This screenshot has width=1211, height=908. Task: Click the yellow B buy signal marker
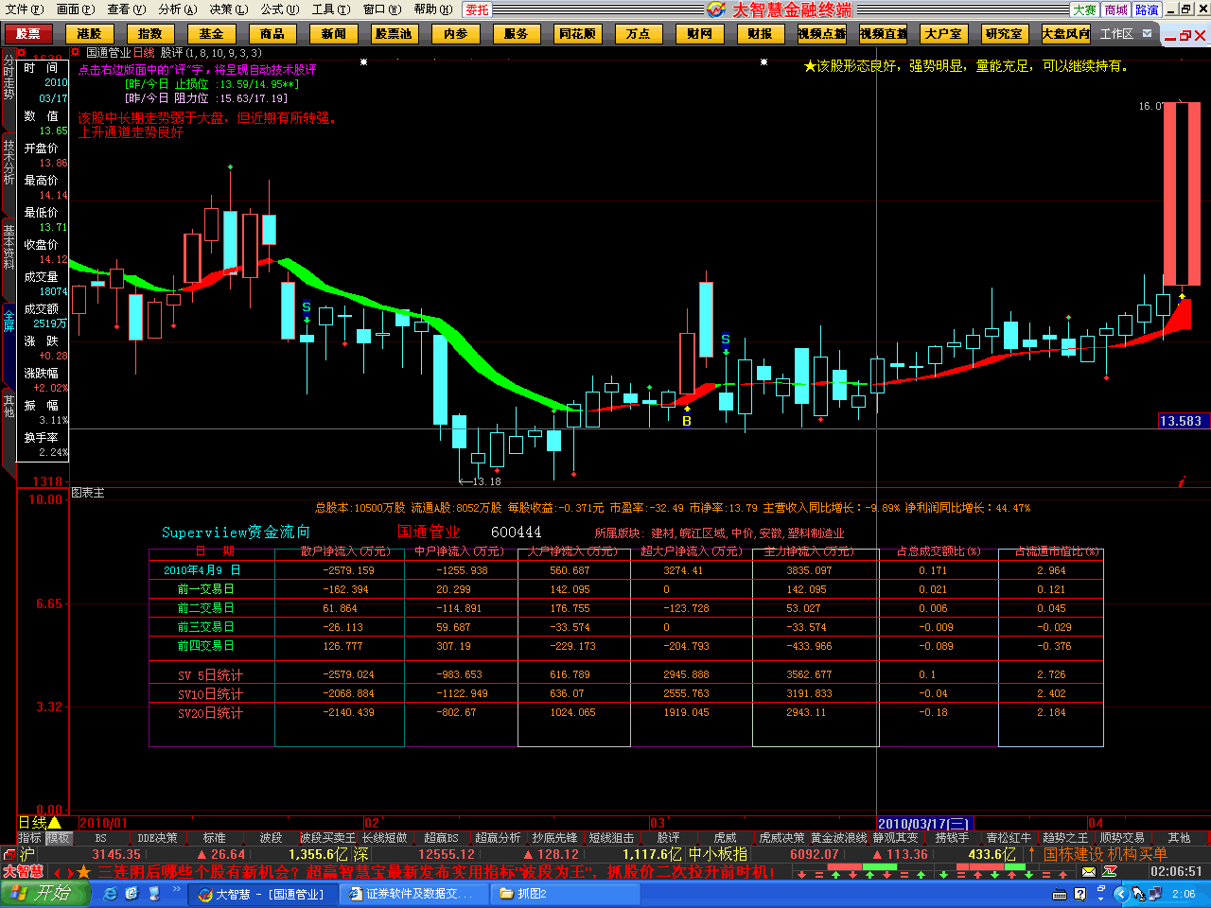(687, 421)
